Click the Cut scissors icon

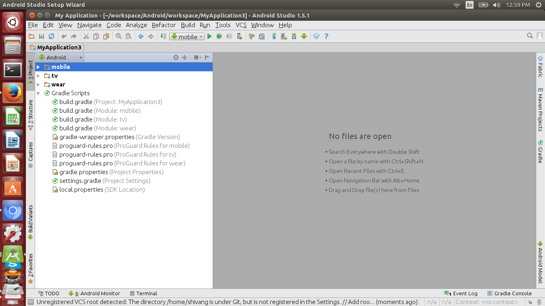[x=86, y=36]
